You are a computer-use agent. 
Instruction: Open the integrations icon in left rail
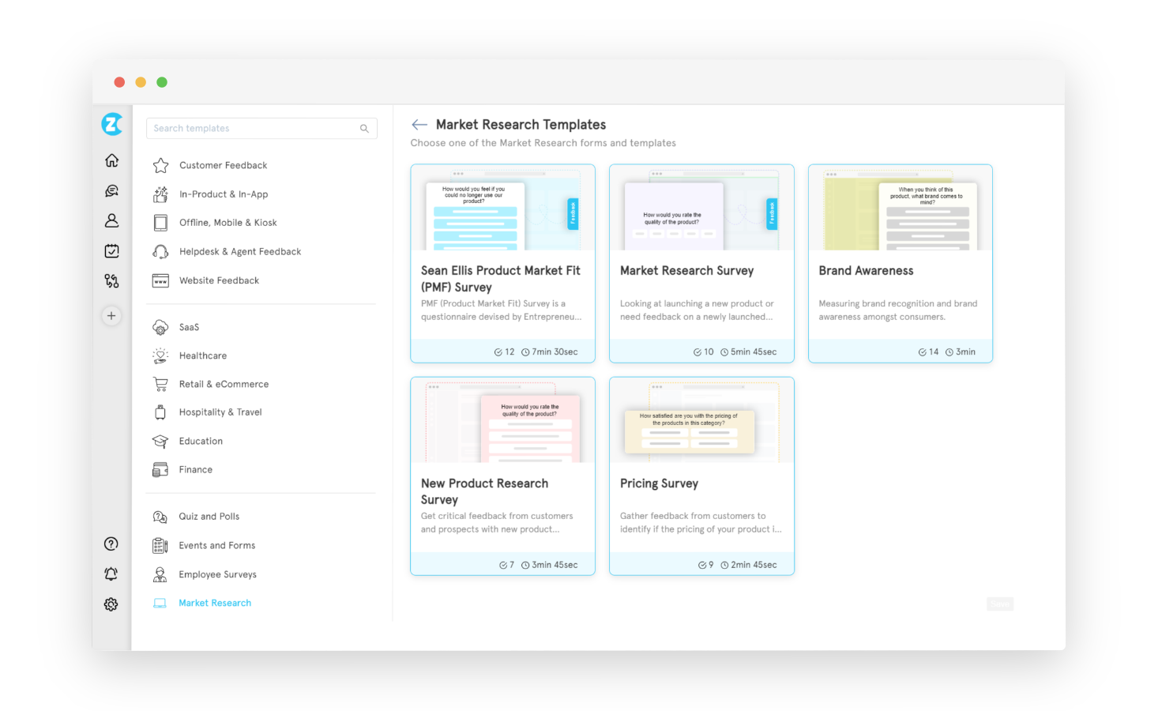pos(111,280)
